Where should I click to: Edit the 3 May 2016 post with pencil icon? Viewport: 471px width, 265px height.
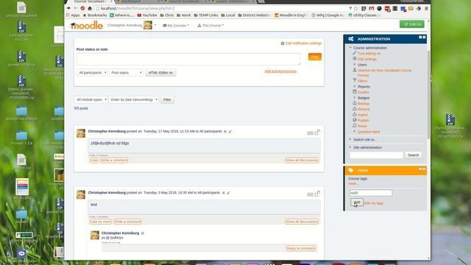(x=228, y=193)
